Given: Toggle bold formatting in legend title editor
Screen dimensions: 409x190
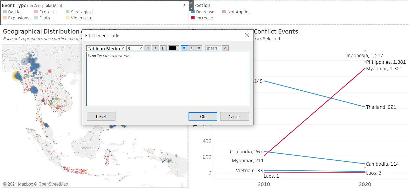Looking at the screenshot, I should click(x=148, y=48).
